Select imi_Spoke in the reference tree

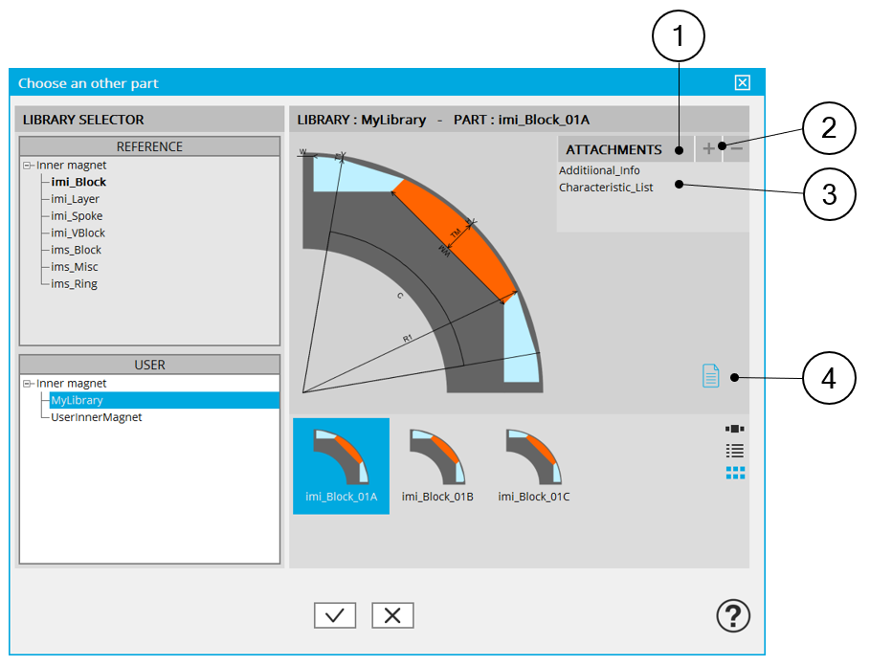[x=77, y=216]
